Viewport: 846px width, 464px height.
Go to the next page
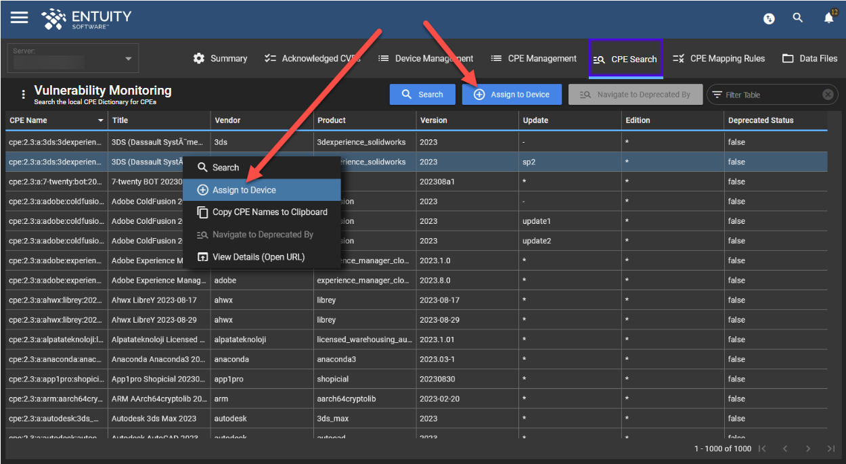(x=808, y=448)
